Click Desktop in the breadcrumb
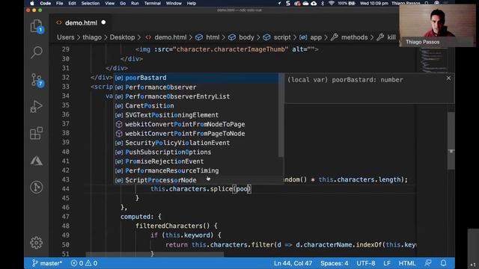479x269 pixels. 122,37
